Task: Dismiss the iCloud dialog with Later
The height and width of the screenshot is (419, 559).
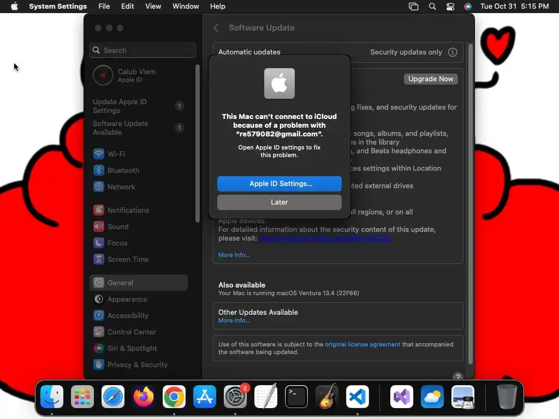Action: click(279, 202)
